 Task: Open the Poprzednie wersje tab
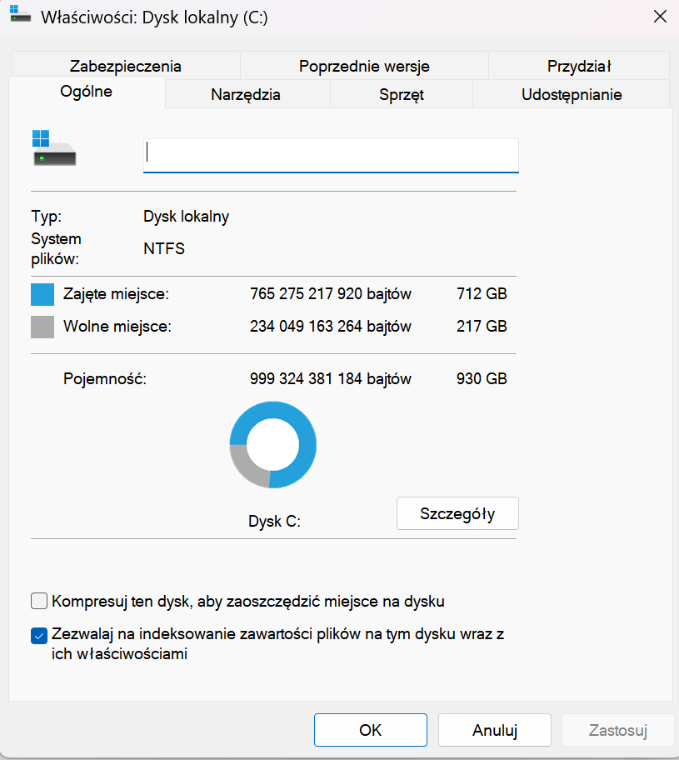pos(364,66)
